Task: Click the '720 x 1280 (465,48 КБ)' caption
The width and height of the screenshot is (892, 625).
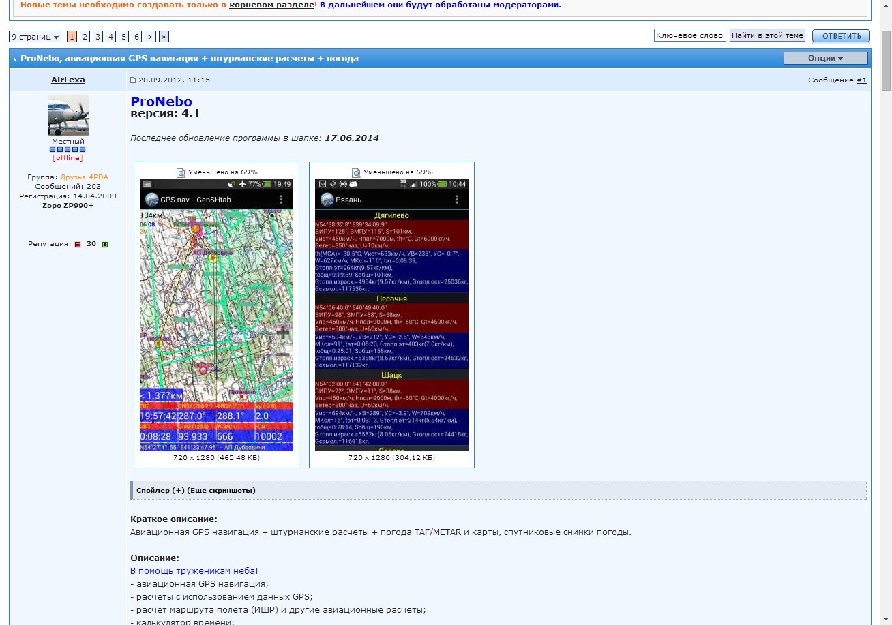Action: pos(216,458)
